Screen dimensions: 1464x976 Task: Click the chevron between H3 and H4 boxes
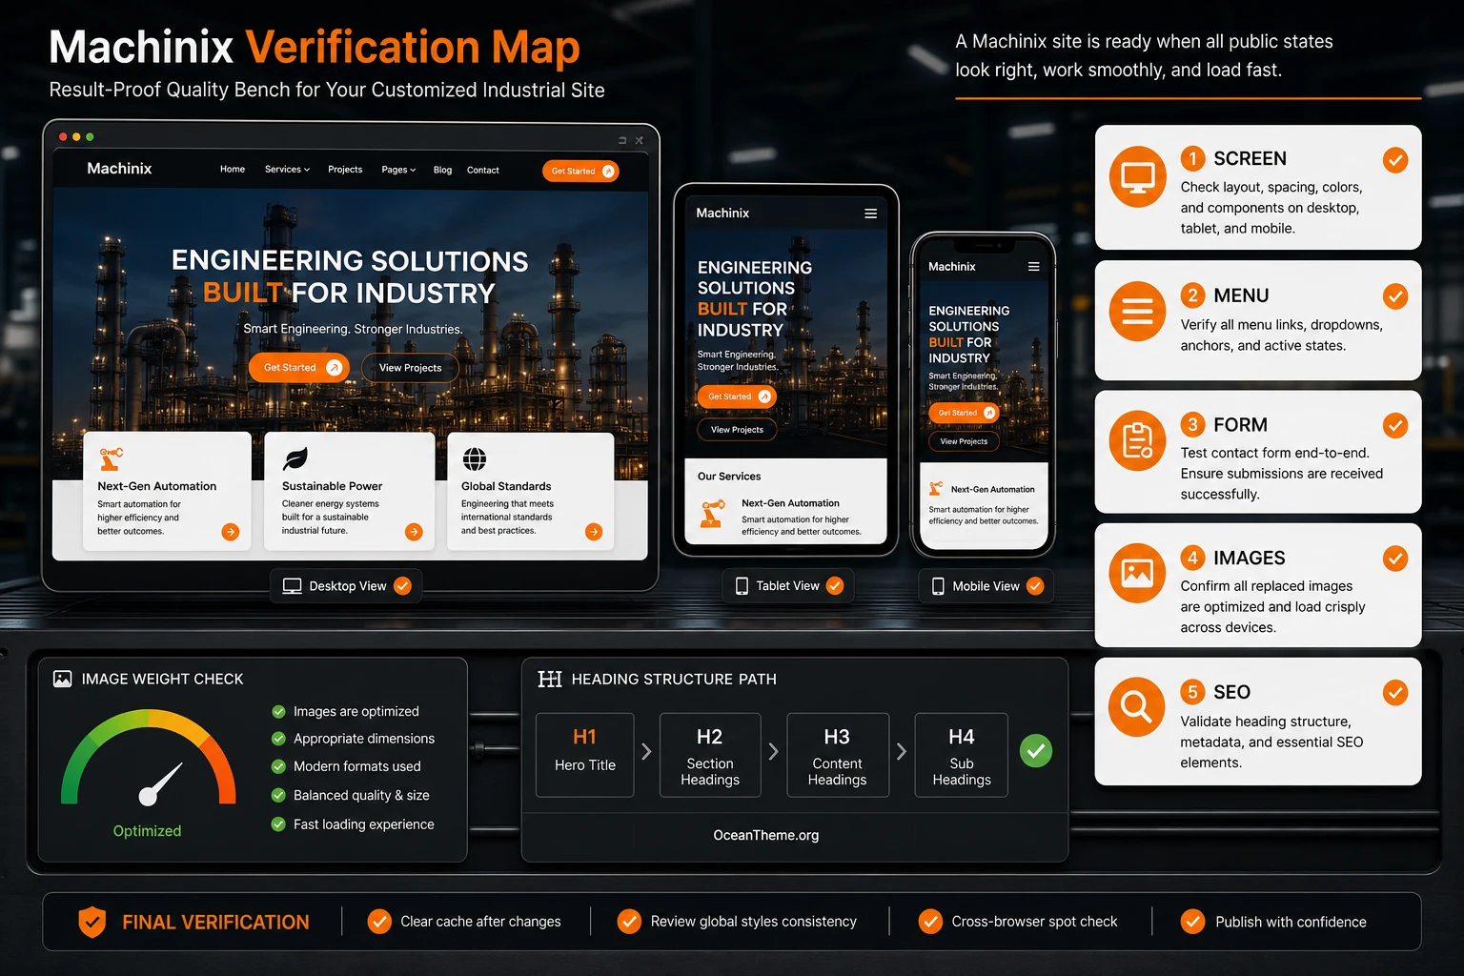pos(901,752)
